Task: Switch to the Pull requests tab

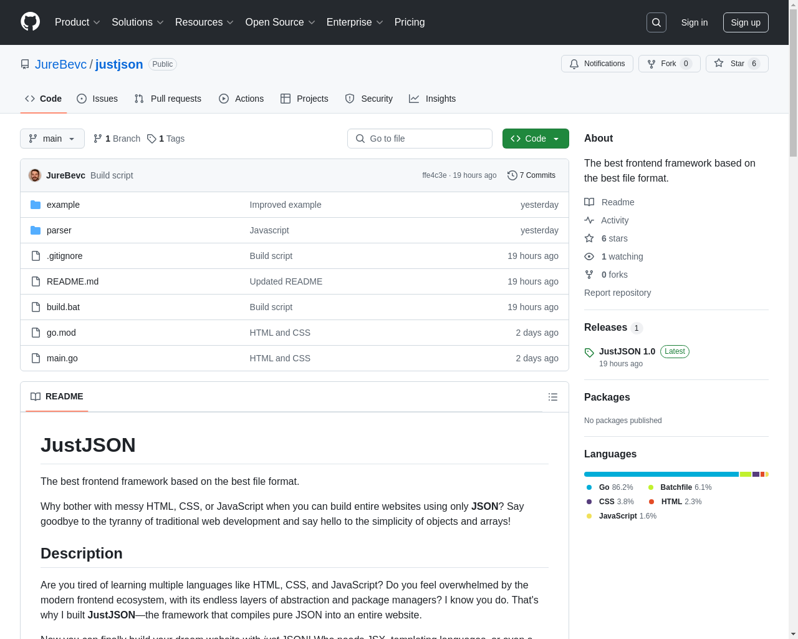Action: point(168,99)
